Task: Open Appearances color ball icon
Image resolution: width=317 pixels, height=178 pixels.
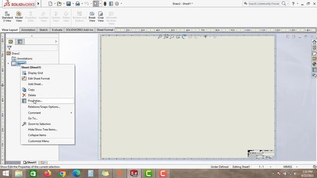Action: [x=315, y=64]
